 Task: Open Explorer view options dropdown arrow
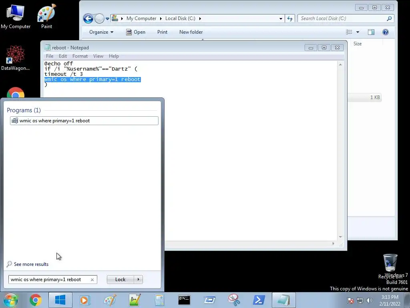tap(358, 32)
